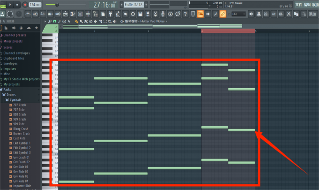Screen dimensions: 319x190
Task: Click the Stop button
Action: 17,5
